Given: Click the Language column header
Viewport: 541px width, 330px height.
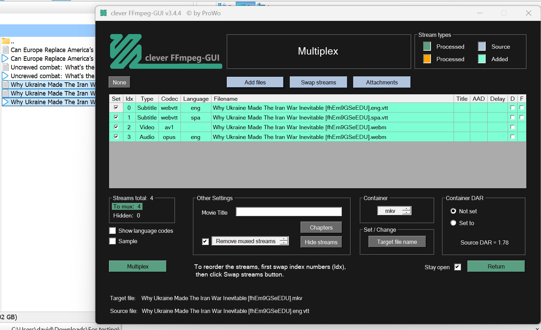Looking at the screenshot, I should 196,99.
